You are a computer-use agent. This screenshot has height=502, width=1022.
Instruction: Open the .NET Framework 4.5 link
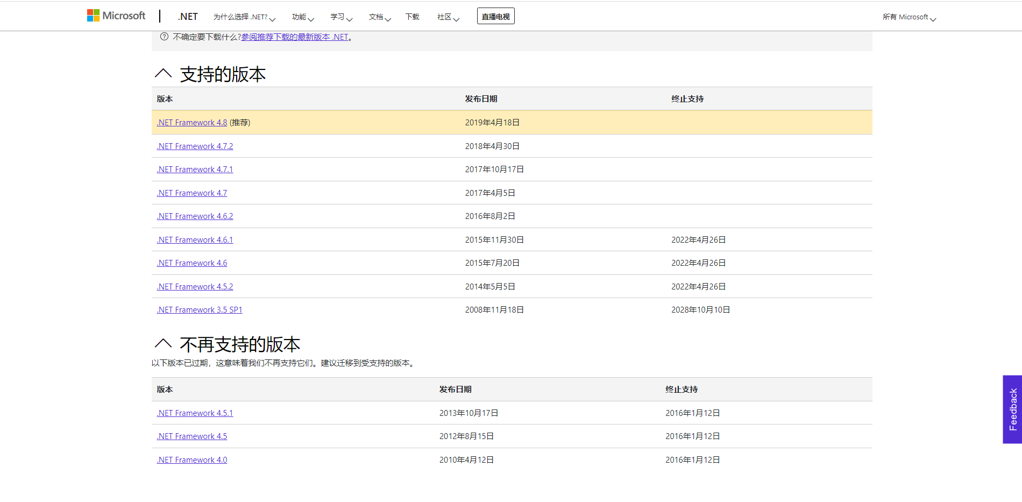point(192,436)
